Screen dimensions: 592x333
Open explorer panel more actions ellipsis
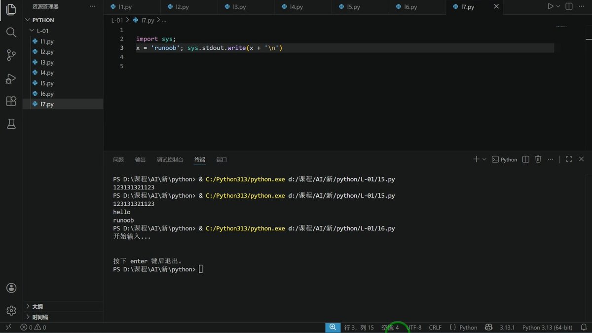93,6
